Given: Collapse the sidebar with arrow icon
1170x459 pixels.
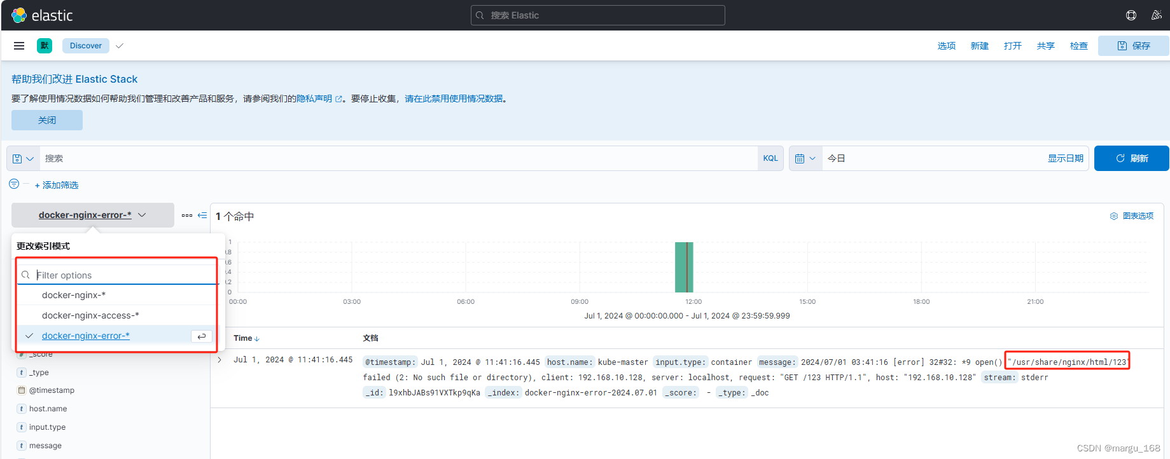Looking at the screenshot, I should 202,216.
